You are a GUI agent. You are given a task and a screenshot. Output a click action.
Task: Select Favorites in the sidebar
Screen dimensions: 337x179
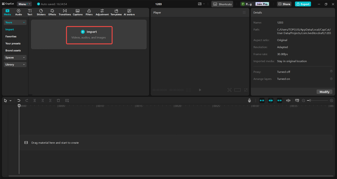pos(11,36)
